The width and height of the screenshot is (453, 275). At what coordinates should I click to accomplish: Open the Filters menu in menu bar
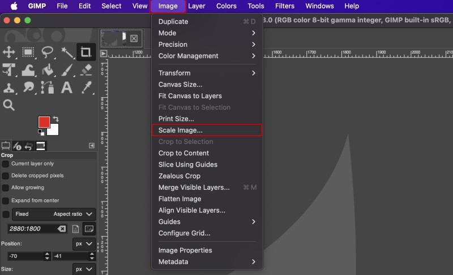click(x=285, y=6)
